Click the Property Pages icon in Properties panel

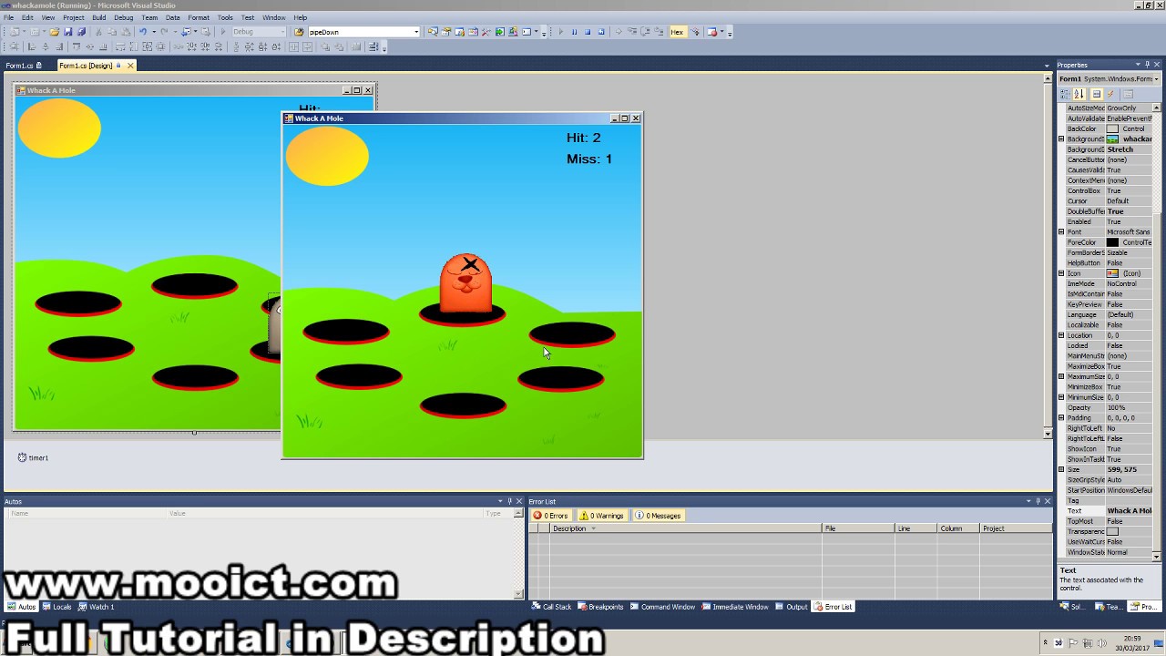(x=1129, y=95)
